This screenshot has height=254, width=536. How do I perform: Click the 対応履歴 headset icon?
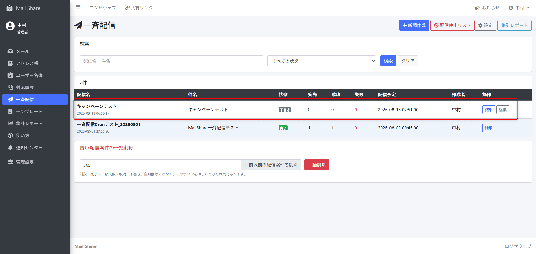[10, 88]
